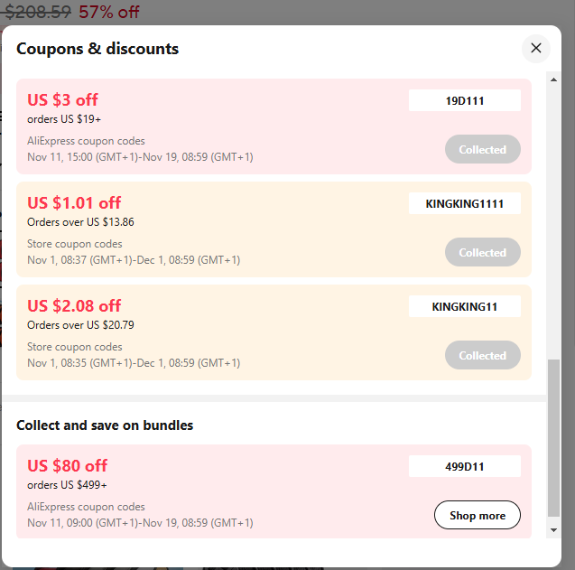
Task: Click the scrollbar track above the thumb
Action: (553, 222)
